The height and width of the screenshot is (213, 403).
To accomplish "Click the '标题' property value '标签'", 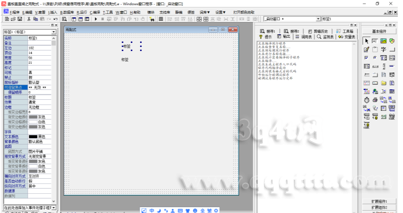I will pyautogui.click(x=40, y=98).
